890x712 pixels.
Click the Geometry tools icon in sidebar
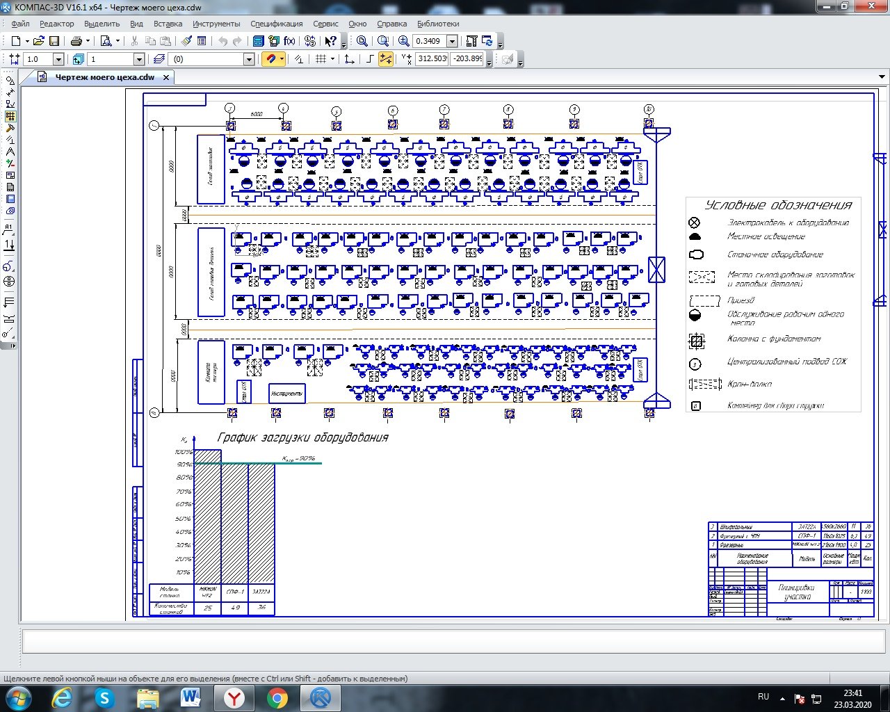pos(10,81)
